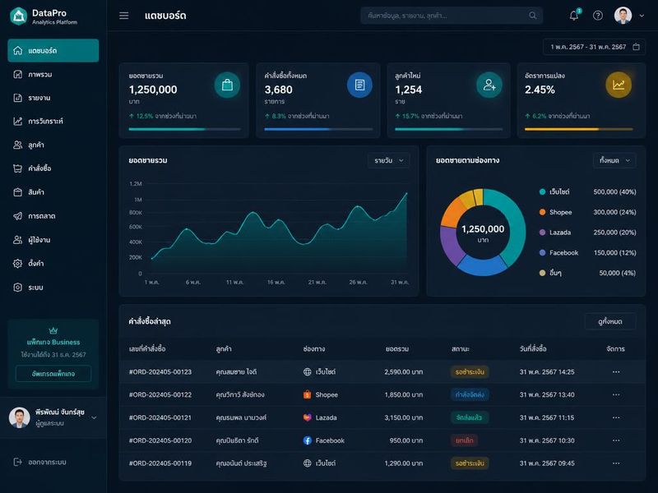Select แดชบอร์ด in the sidebar
Viewport: 658px width, 493px height.
pyautogui.click(x=53, y=51)
